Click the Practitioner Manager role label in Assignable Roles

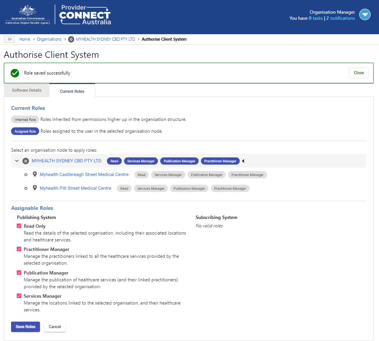pyautogui.click(x=46, y=249)
